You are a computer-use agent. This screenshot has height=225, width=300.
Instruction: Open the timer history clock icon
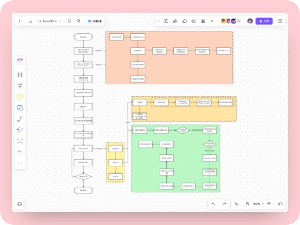point(194,21)
